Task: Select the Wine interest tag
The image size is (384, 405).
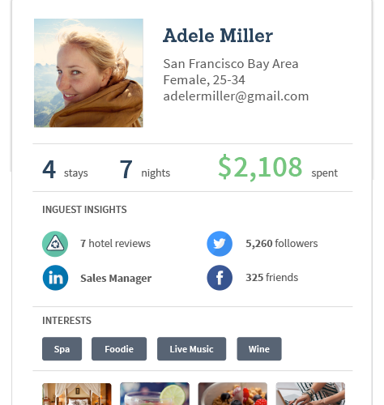Action: tap(259, 349)
